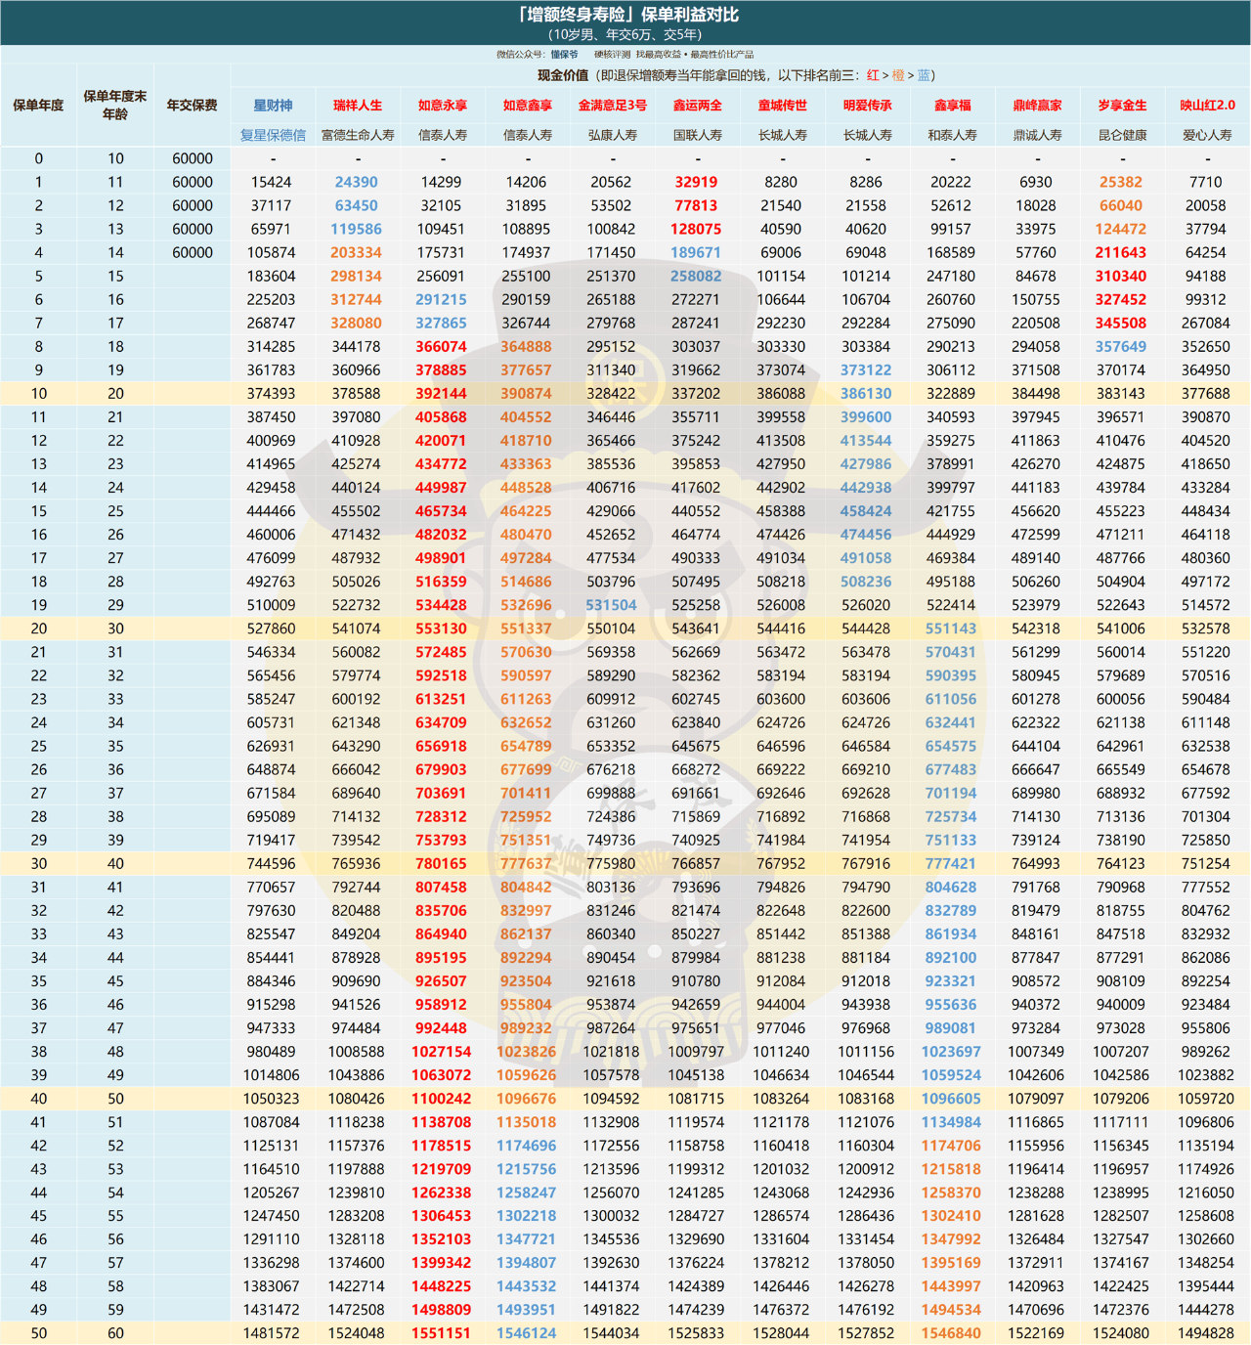Click the value 1481572 in the last row
The width and height of the screenshot is (1251, 1345).
(x=271, y=1333)
